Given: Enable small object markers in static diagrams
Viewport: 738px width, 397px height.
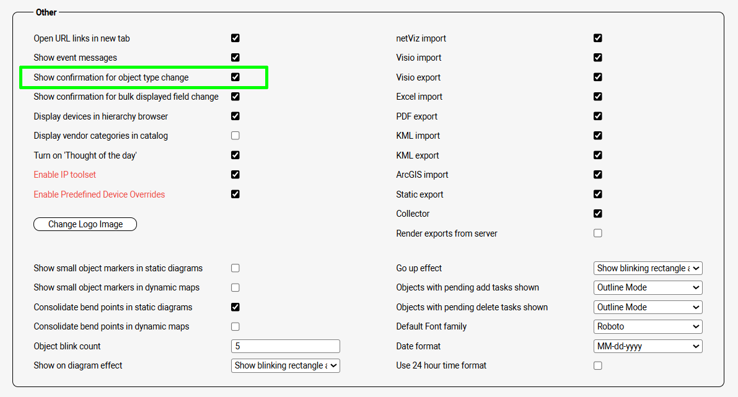Looking at the screenshot, I should tap(235, 268).
